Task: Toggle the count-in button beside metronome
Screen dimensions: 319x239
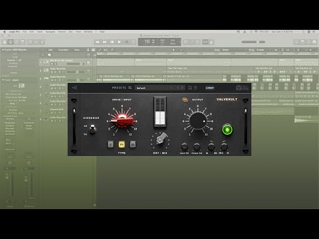Action: tap(206, 42)
